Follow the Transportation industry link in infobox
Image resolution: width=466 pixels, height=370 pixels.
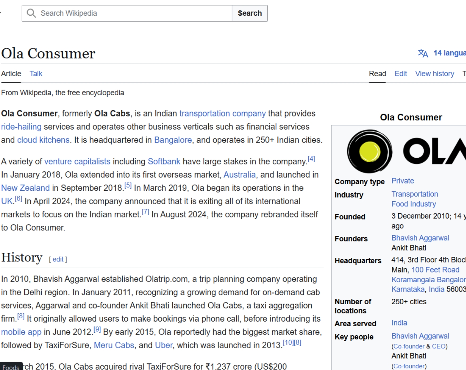(x=415, y=194)
